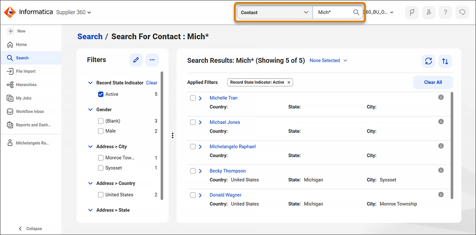Click the Workflow Inbox icon in the sidebar
476x235 pixels.
click(x=10, y=112)
